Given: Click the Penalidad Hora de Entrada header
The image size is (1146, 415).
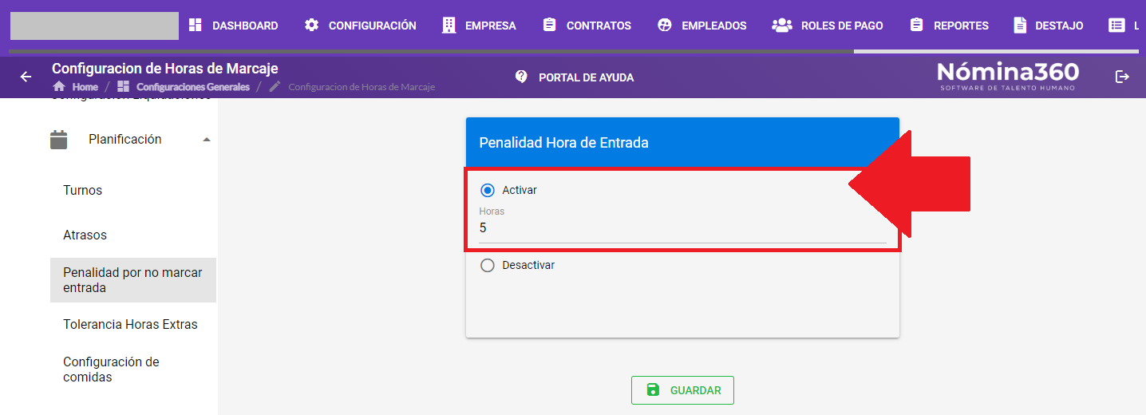Looking at the screenshot, I should 682,143.
